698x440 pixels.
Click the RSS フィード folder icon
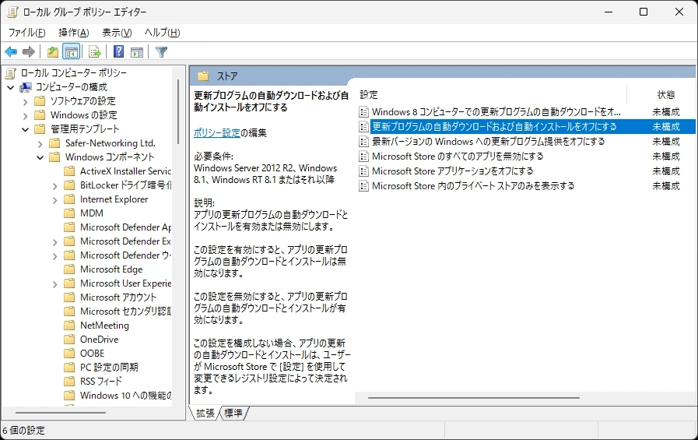pos(69,382)
